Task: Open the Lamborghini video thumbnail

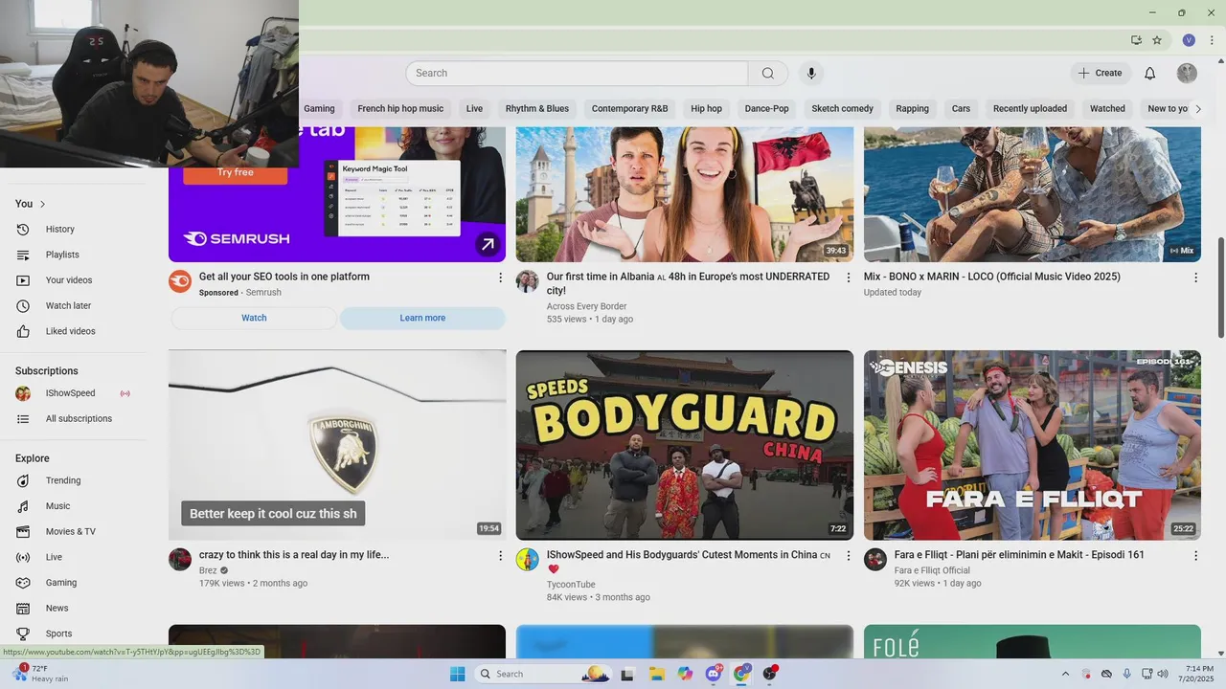Action: pyautogui.click(x=337, y=445)
